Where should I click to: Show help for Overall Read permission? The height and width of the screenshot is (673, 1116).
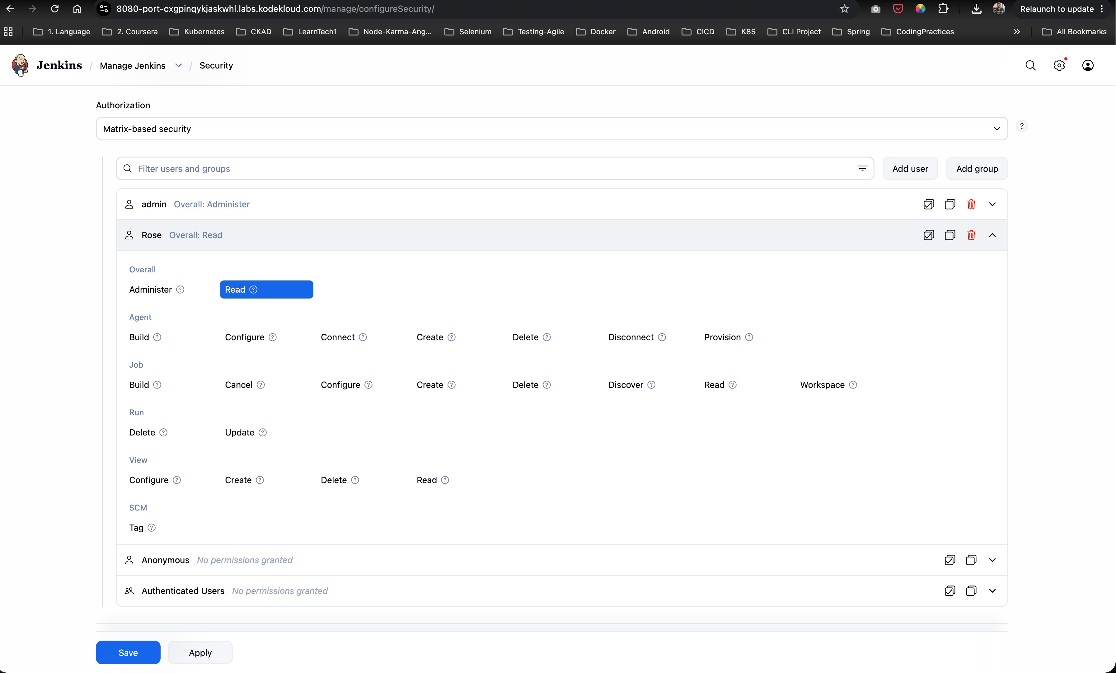pos(254,290)
